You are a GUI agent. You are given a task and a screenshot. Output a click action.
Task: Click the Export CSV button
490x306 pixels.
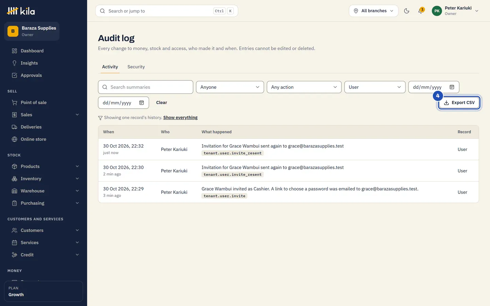tap(459, 103)
